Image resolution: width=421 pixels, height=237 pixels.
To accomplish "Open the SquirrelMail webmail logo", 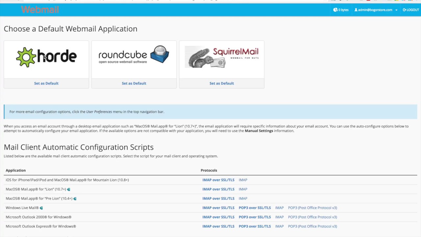I will [222, 57].
